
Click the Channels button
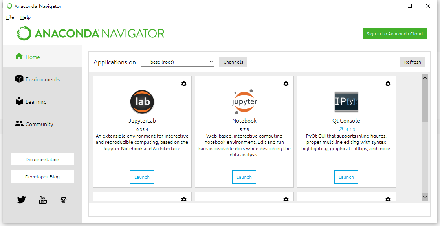pyautogui.click(x=233, y=62)
